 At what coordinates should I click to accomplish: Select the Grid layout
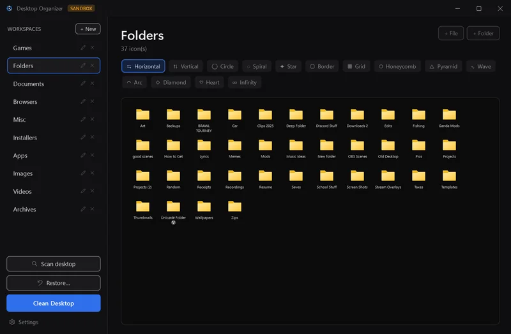click(356, 66)
